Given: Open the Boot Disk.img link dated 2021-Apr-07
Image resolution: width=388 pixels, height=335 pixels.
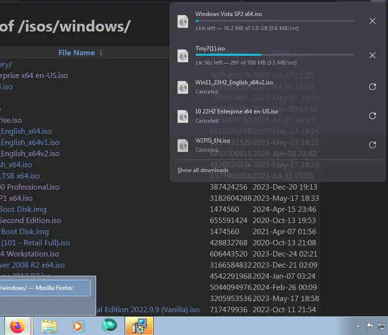Looking at the screenshot, I should point(25,232).
